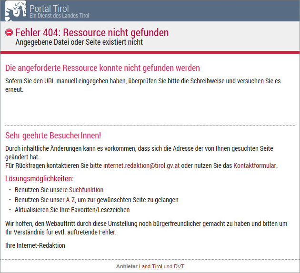Click the 'Ihre Internet-Redaktion' signature
Screen dimensions: 300x273
coord(35,245)
